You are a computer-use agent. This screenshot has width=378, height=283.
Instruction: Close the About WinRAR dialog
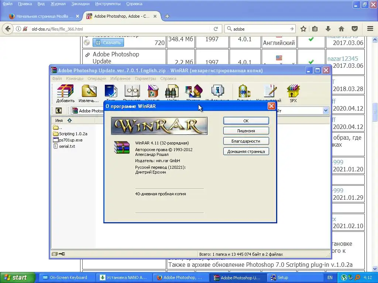(271, 106)
